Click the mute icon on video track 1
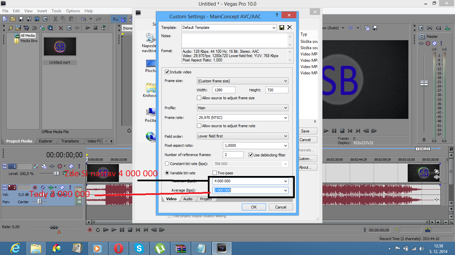 tap(71, 166)
